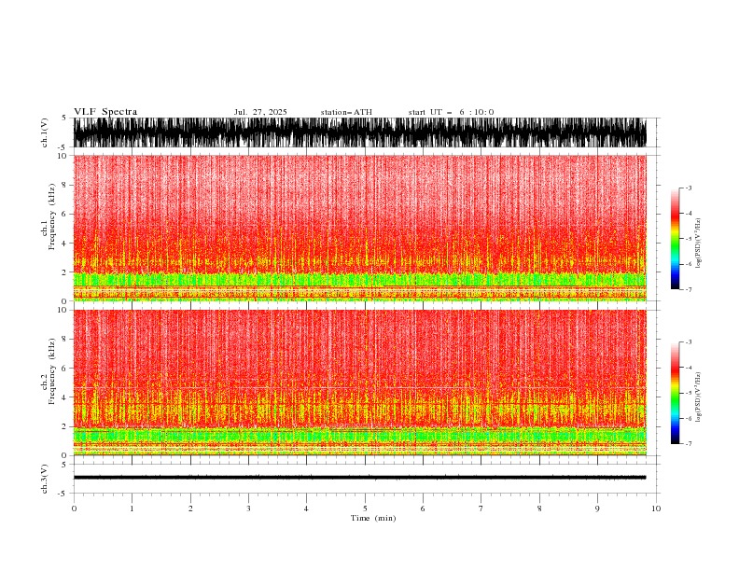Click the "6" kHz tick of ch.1 spectrogram
Viewport: 739px width, 571px height.
(64, 215)
